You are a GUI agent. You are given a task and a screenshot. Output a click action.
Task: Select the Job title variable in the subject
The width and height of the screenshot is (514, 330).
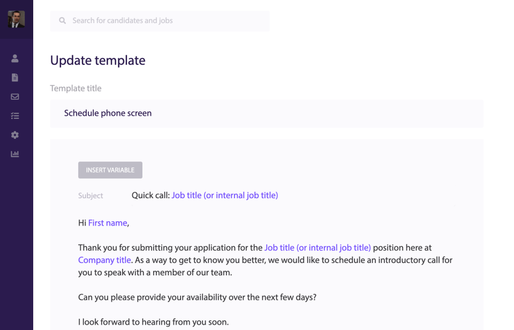[x=224, y=195]
